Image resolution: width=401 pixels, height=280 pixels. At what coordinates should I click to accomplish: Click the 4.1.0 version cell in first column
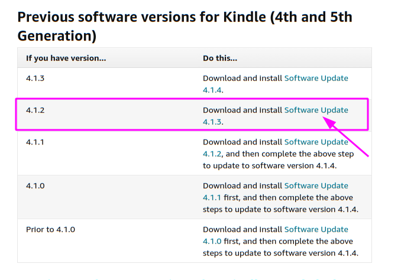coord(35,185)
